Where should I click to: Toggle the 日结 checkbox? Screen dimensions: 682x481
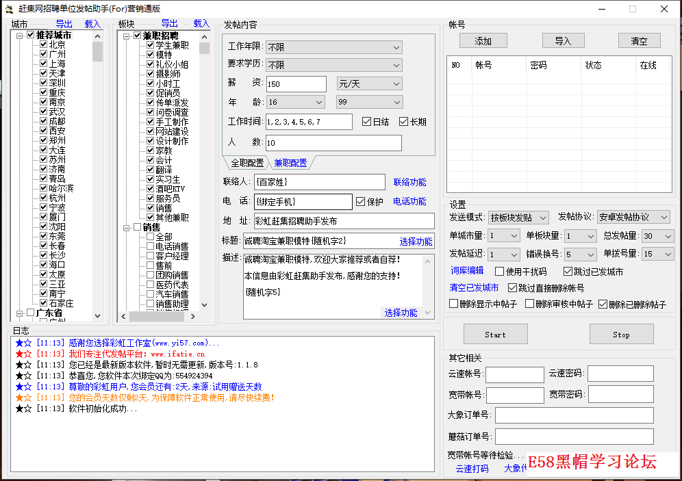pyautogui.click(x=366, y=122)
